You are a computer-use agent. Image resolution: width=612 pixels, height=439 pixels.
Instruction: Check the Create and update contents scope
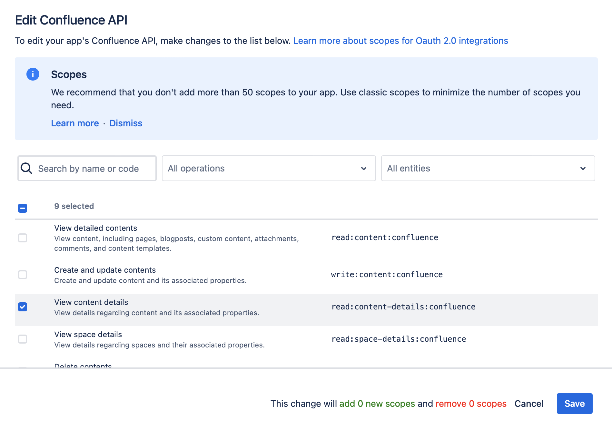point(23,275)
